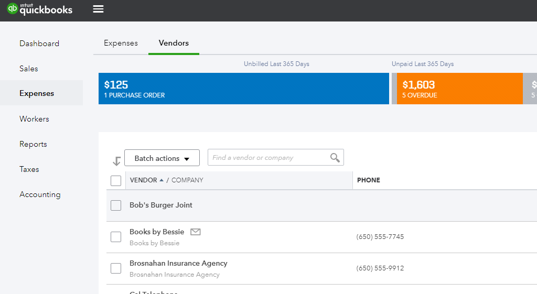Go to Reports in the sidebar
Viewport: 537px width, 294px height.
tap(33, 144)
